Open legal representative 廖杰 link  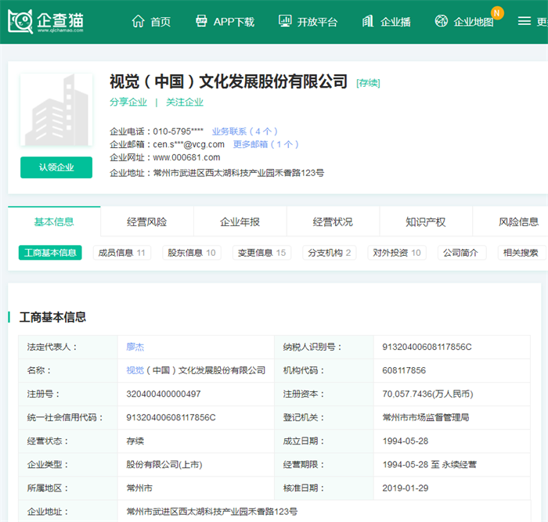pyautogui.click(x=135, y=347)
